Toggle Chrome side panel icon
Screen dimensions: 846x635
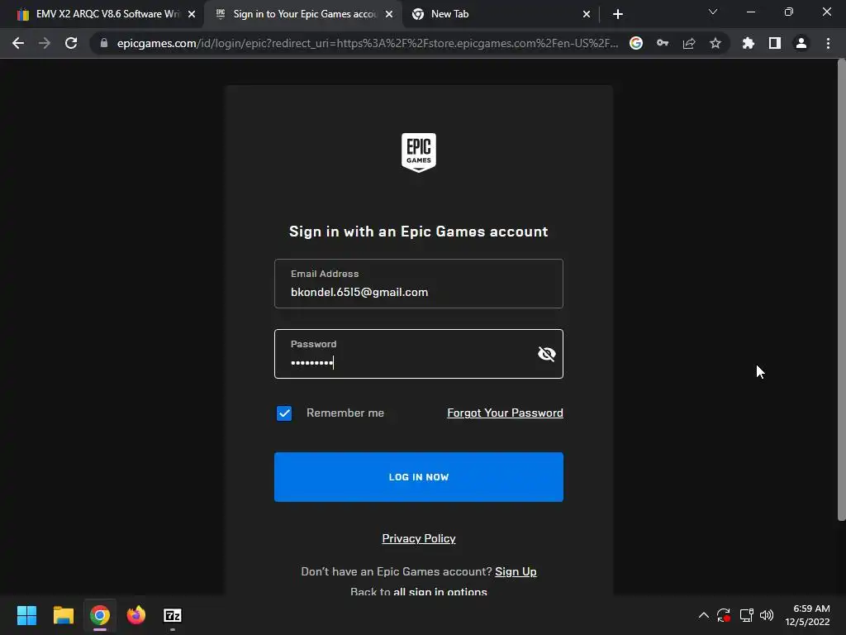tap(775, 43)
